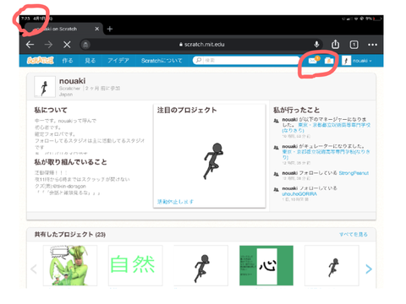Screen dimensions: 406x304
Task: Open the tab switcher icon
Action: 354,45
